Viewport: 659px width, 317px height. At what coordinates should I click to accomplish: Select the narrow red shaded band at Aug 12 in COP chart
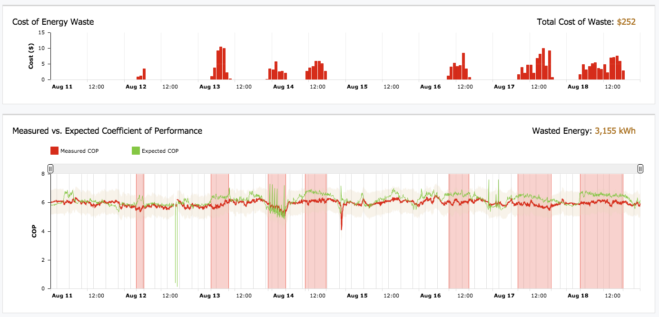140,231
